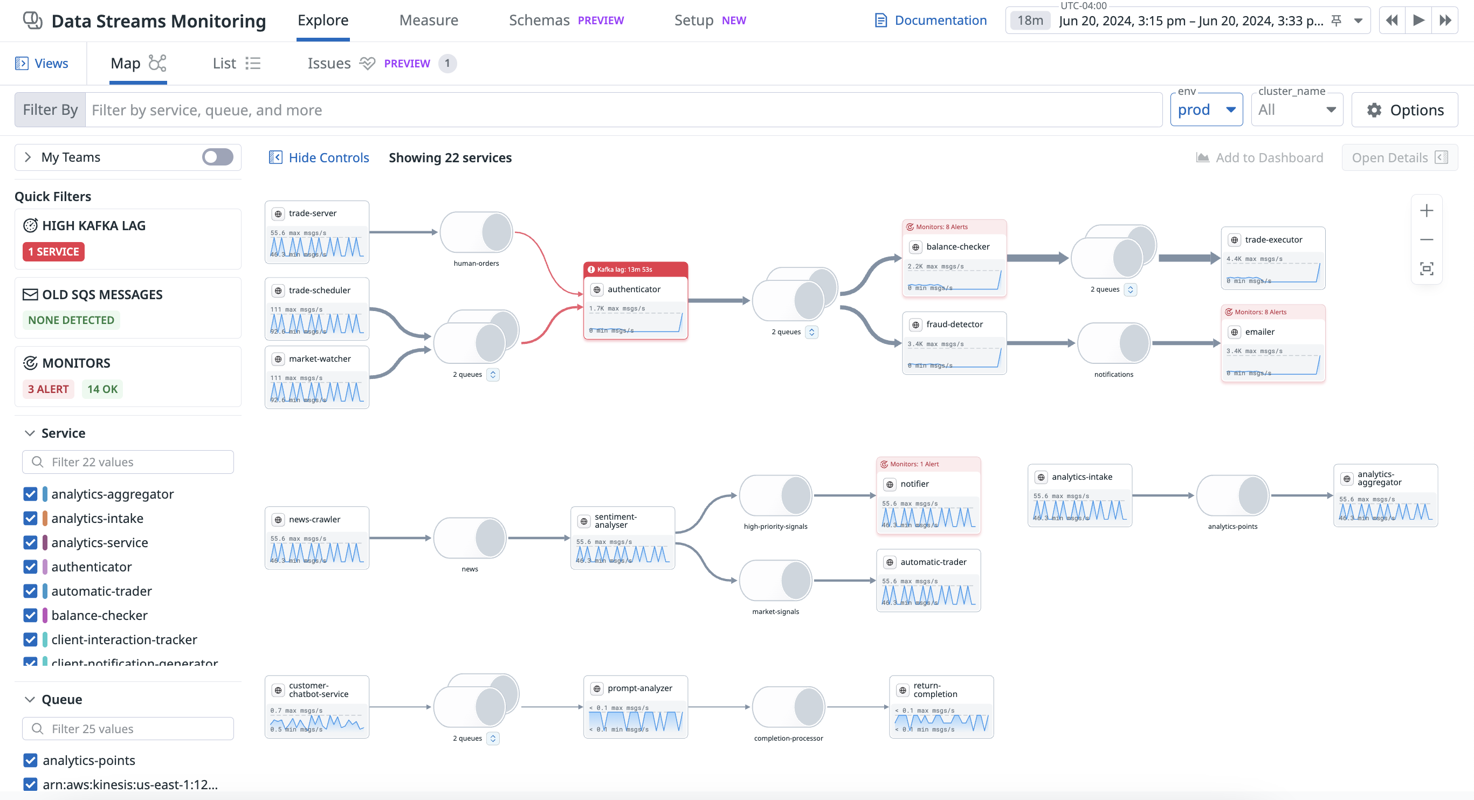Open the cluster_name All dropdown
The image size is (1474, 800).
1297,110
